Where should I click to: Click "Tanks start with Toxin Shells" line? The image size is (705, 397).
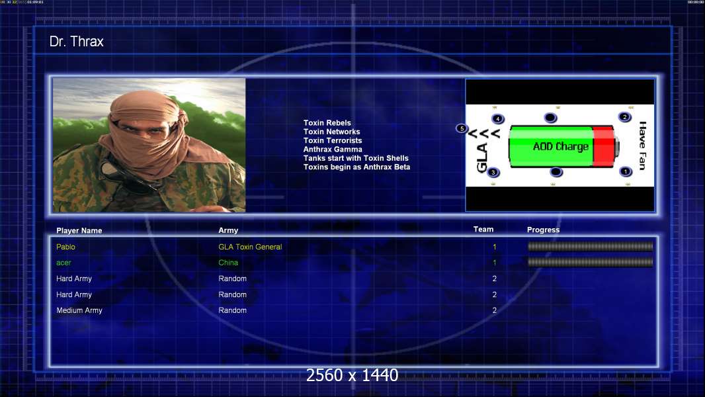356,158
